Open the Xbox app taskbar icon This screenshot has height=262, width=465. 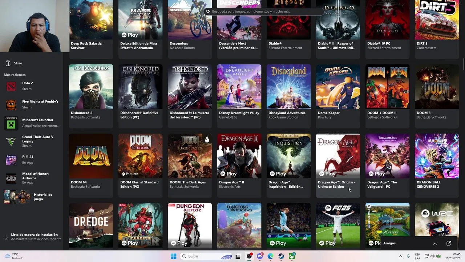(x=292, y=256)
